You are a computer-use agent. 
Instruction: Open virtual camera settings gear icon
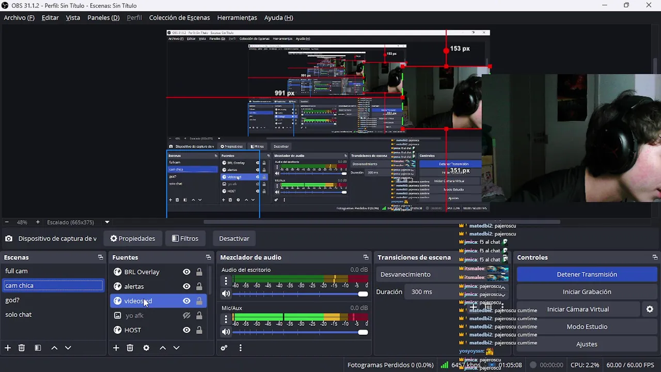[x=650, y=309]
